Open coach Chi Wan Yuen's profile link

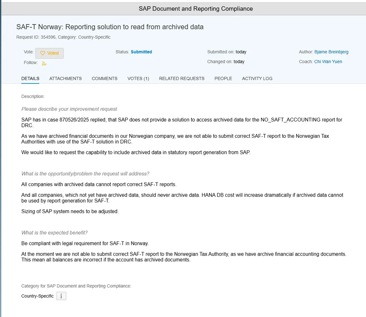328,62
